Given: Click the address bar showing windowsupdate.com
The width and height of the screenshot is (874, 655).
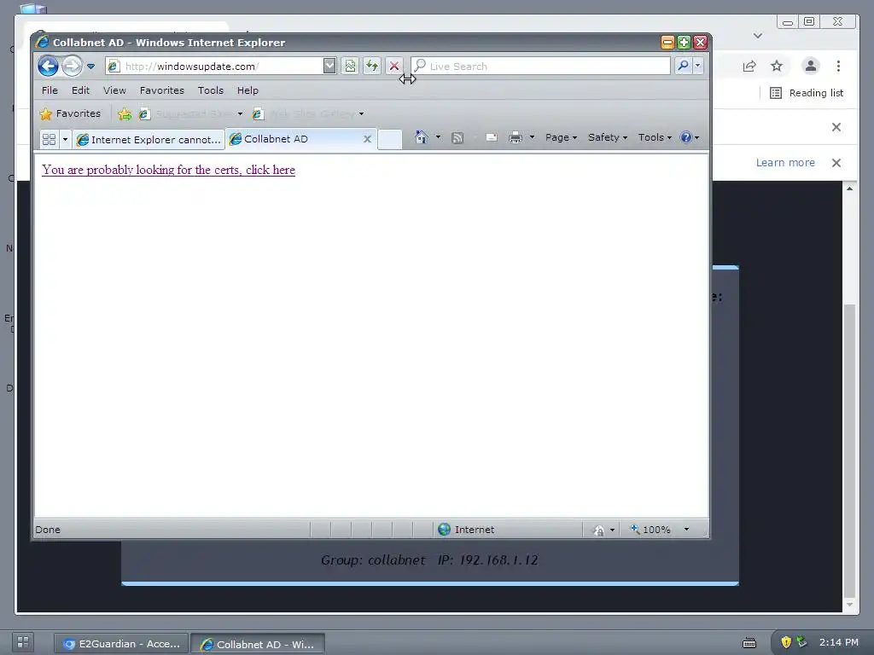Looking at the screenshot, I should [214, 67].
